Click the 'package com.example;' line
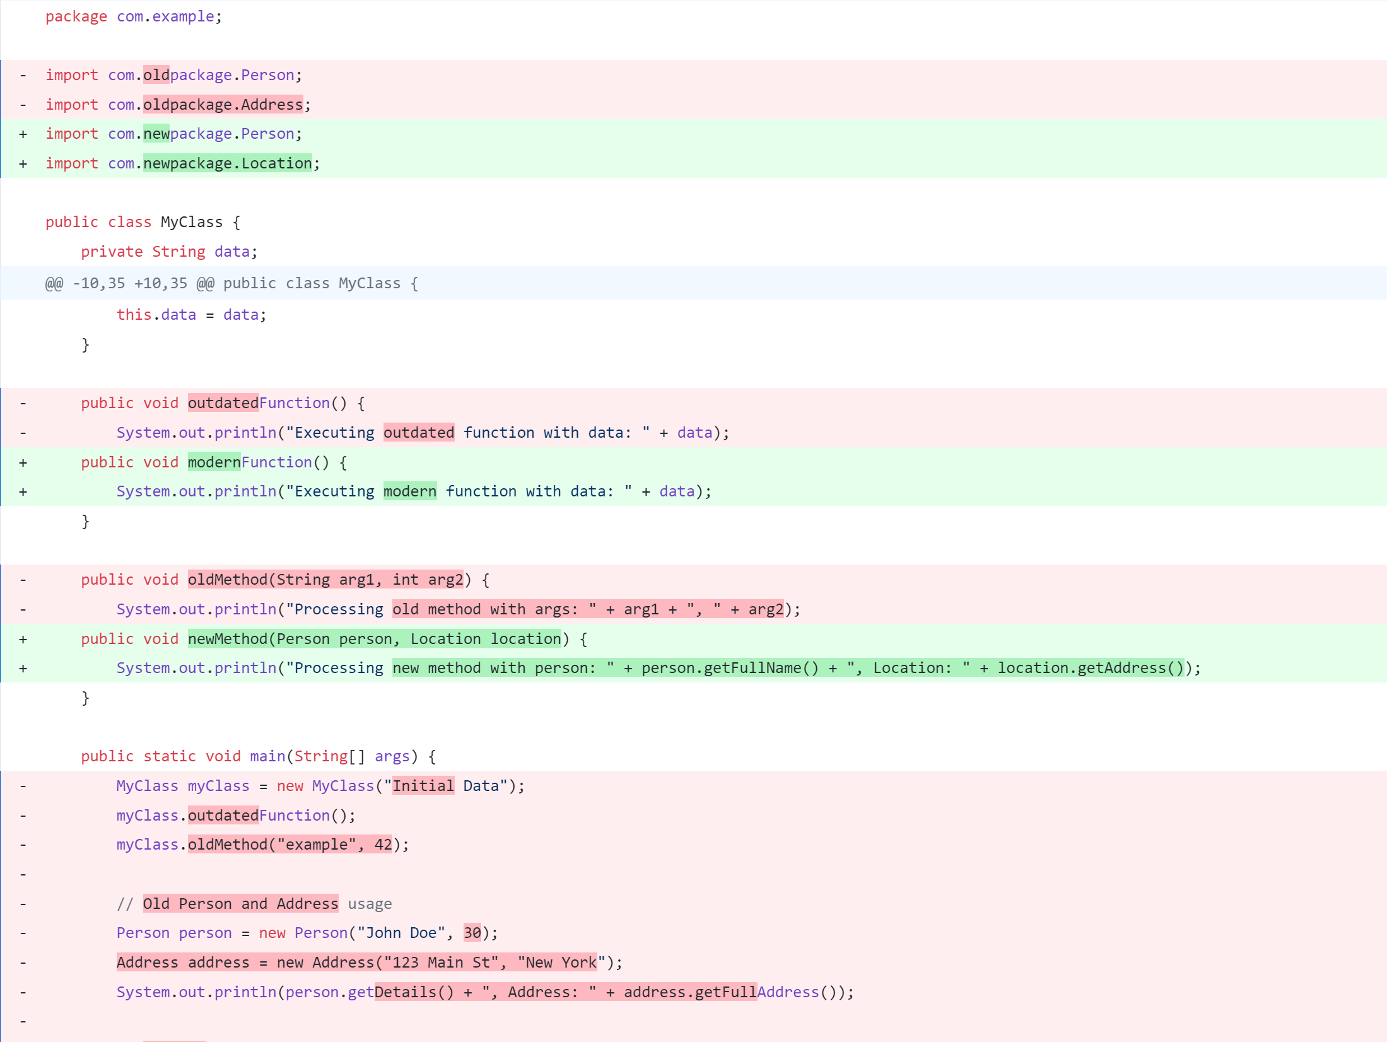Image resolution: width=1387 pixels, height=1042 pixels. 133,16
